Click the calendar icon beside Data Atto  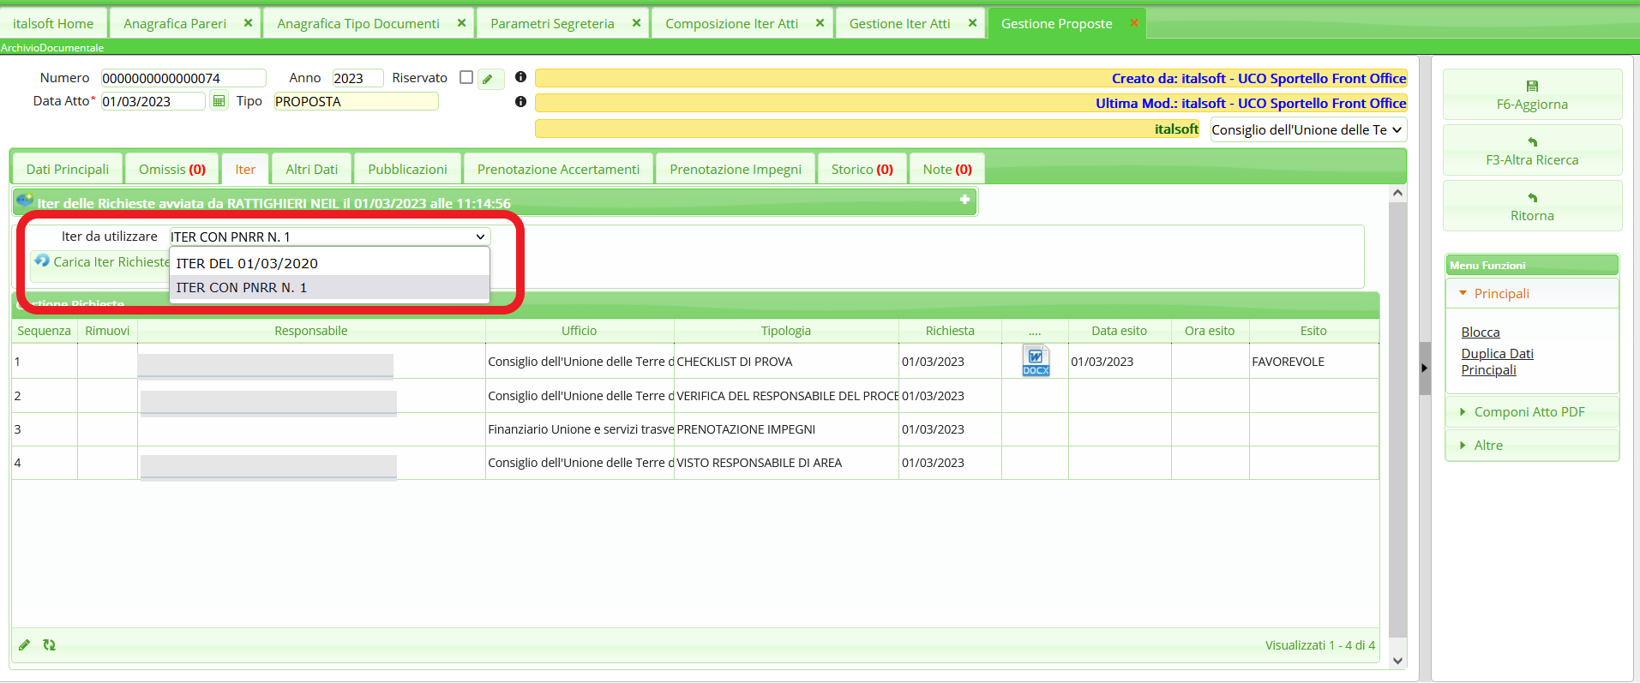219,101
